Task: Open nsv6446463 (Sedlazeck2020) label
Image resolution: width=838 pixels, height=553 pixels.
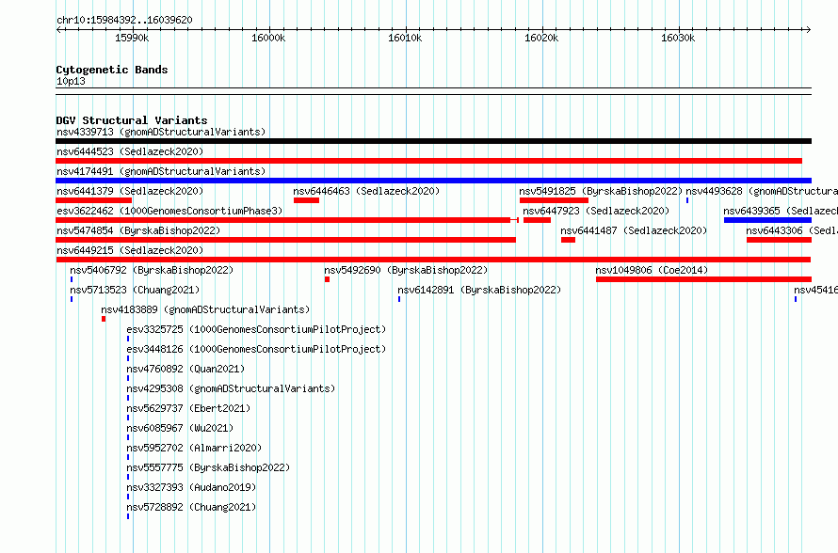Action: [366, 191]
